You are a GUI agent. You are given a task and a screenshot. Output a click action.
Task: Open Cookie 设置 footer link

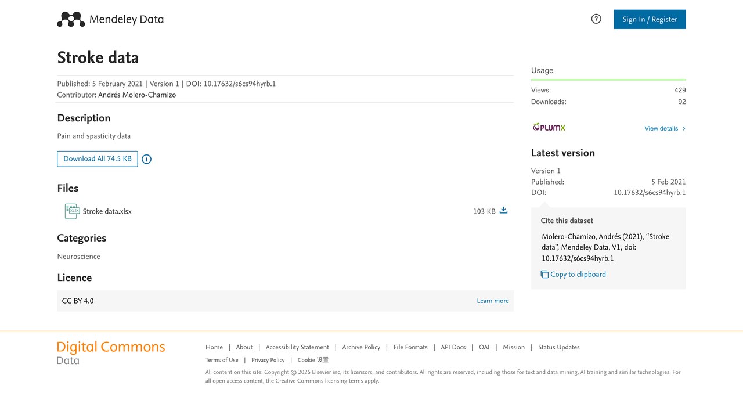313,360
